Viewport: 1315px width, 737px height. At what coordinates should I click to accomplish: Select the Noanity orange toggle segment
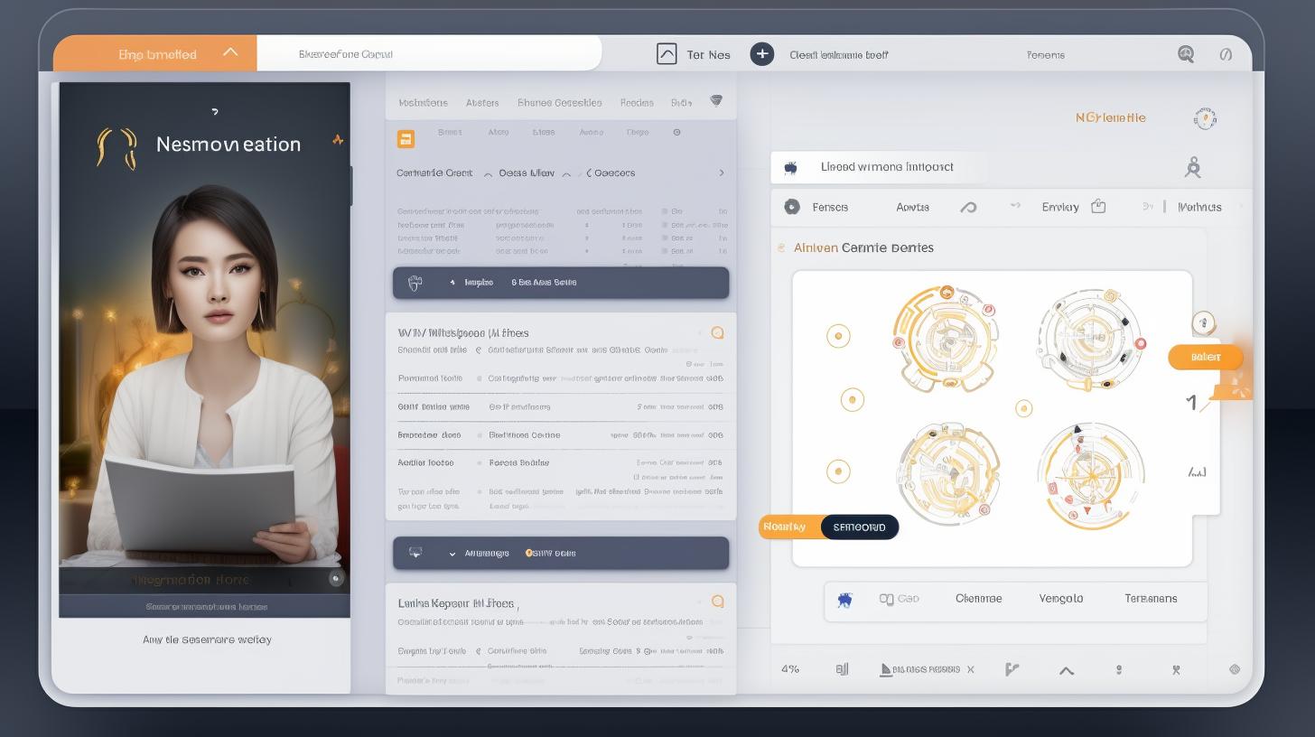(788, 527)
